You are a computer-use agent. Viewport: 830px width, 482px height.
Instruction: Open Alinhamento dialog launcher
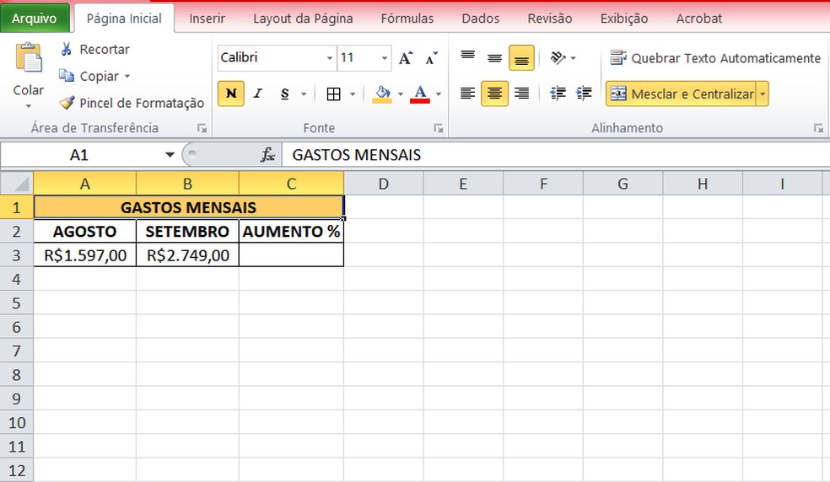tap(818, 128)
